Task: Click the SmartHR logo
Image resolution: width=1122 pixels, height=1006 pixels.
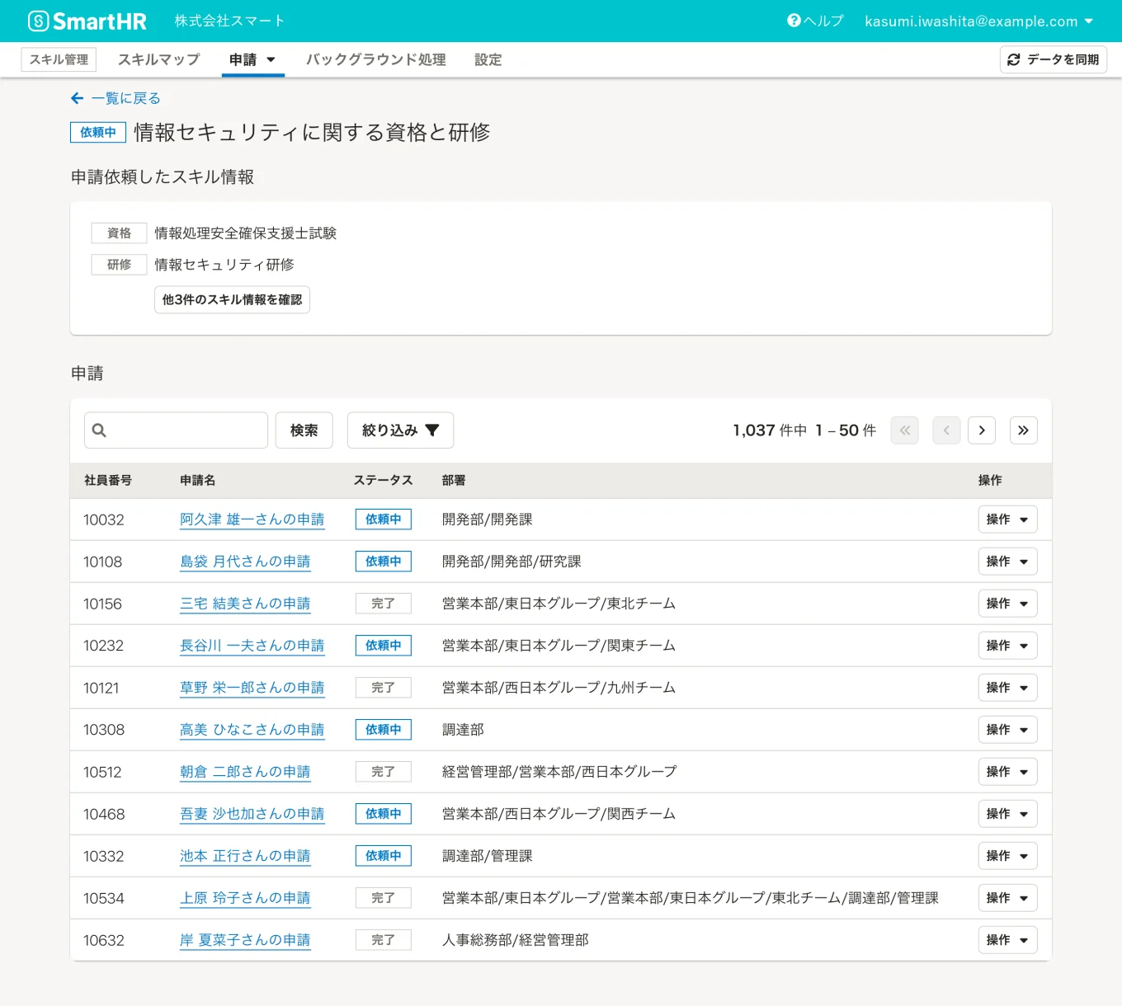Action: [87, 21]
